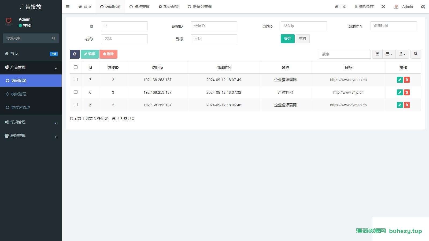Click the 目标 column header
The image size is (429, 241).
pyautogui.click(x=348, y=67)
